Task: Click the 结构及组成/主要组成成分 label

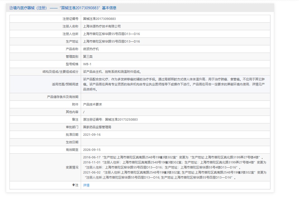Action: point(60,72)
